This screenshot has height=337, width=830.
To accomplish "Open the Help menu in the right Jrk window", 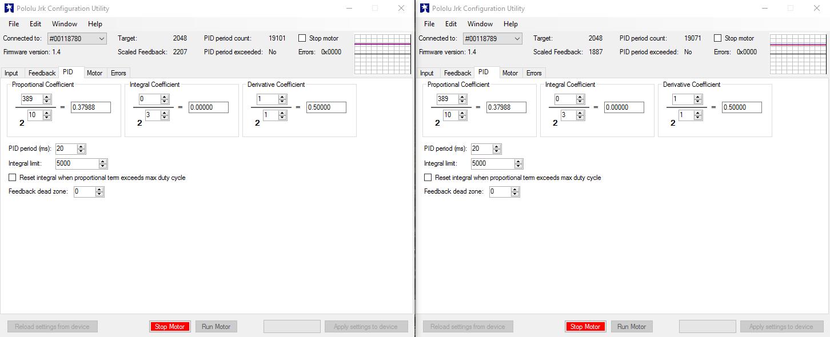I will point(510,24).
